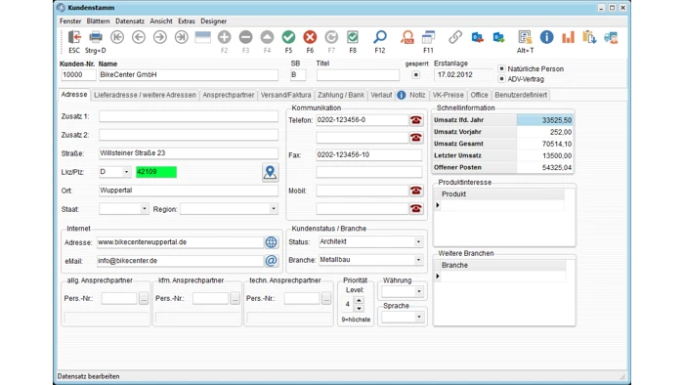Open the Staat dropdown
684x385 pixels.
[x=144, y=209]
